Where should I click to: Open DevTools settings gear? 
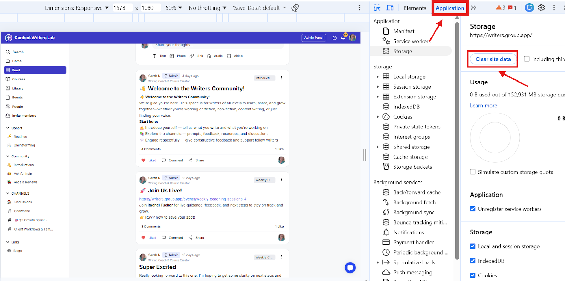point(541,7)
